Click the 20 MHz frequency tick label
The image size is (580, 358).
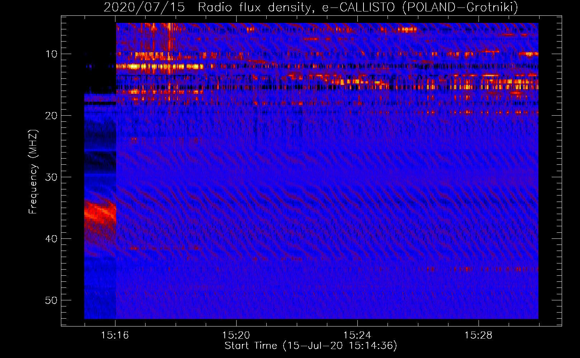click(x=52, y=116)
